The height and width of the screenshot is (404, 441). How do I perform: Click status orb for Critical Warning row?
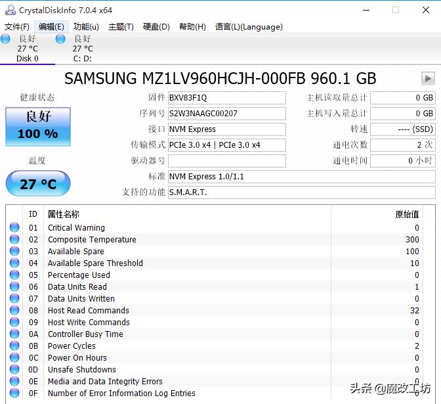14,228
